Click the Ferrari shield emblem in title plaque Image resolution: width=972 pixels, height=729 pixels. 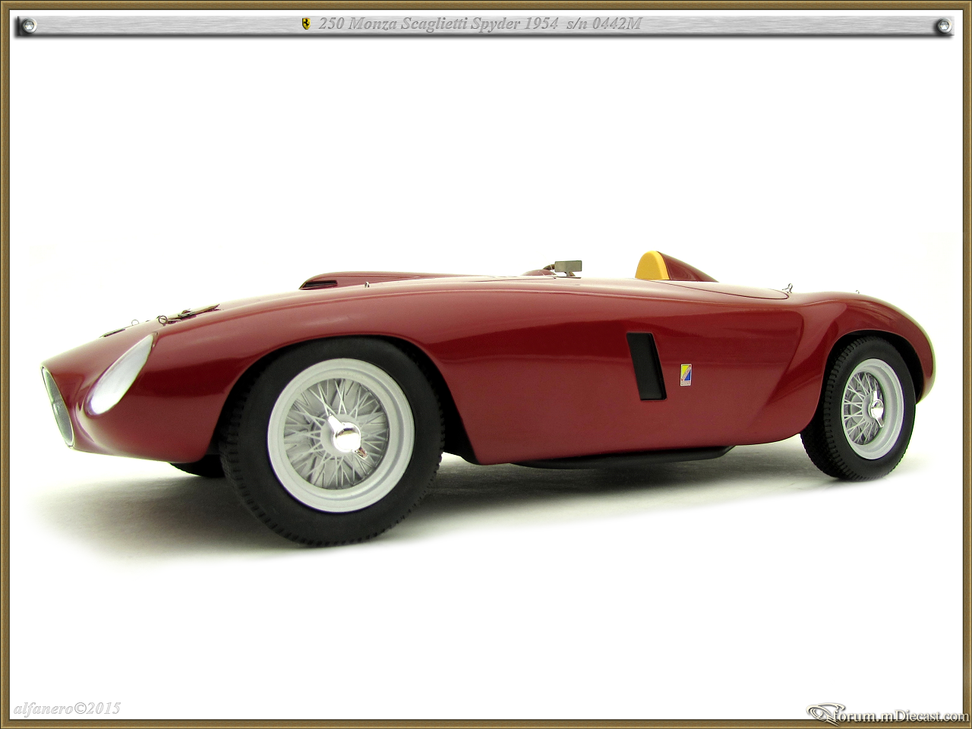pyautogui.click(x=306, y=24)
